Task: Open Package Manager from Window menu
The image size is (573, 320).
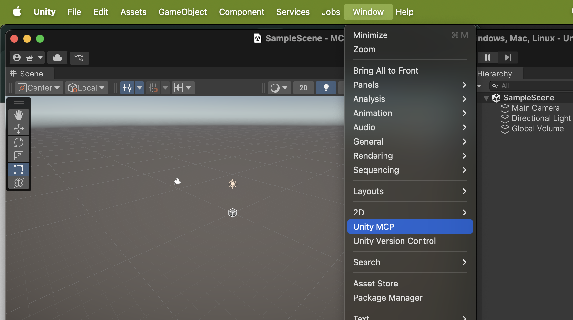Action: click(410, 298)
